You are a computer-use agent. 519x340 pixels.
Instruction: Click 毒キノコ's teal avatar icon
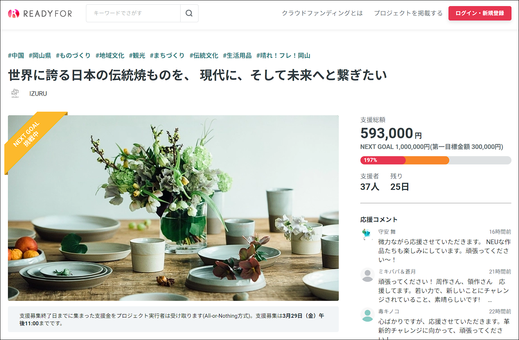[367, 315]
